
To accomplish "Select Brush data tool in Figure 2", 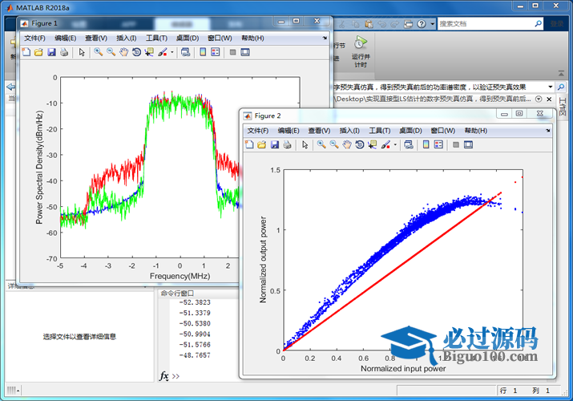I will point(386,144).
